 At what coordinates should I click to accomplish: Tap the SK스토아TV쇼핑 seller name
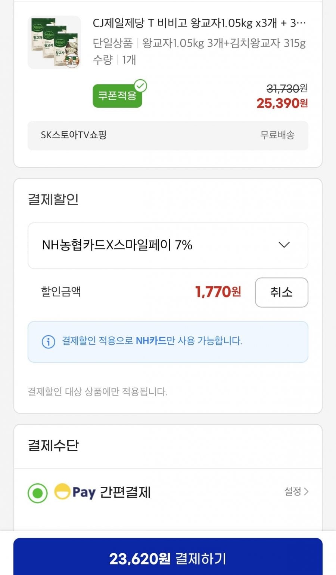click(x=74, y=135)
